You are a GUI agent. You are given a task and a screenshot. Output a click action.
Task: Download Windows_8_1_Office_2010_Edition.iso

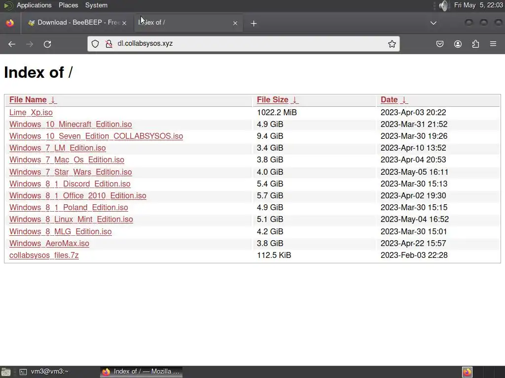[x=77, y=196]
